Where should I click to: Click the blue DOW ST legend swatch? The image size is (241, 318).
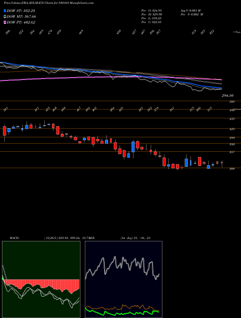pos(5,11)
